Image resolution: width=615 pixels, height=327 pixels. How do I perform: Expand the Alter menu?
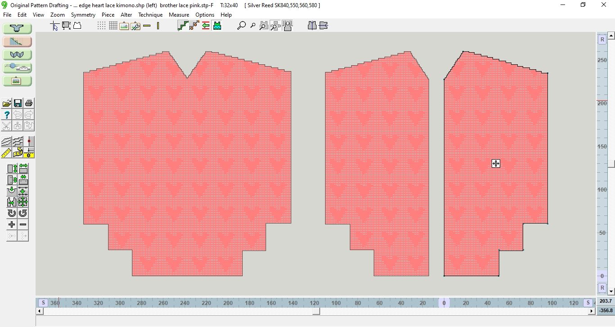coord(127,15)
